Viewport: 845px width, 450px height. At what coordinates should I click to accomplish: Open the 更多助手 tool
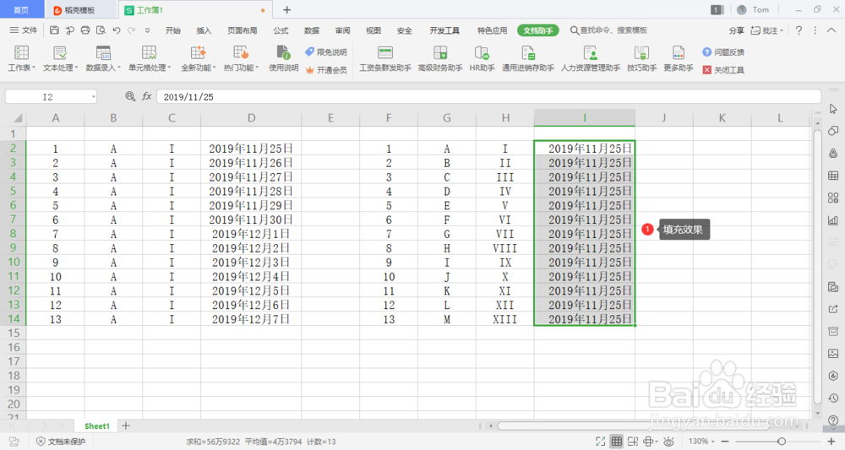678,58
